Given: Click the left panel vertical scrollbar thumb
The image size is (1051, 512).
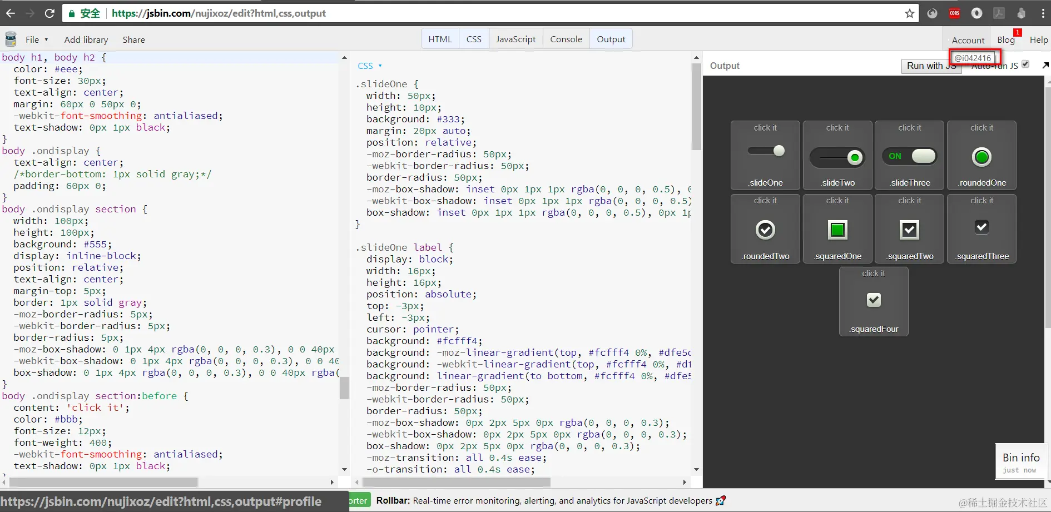Looking at the screenshot, I should [344, 388].
